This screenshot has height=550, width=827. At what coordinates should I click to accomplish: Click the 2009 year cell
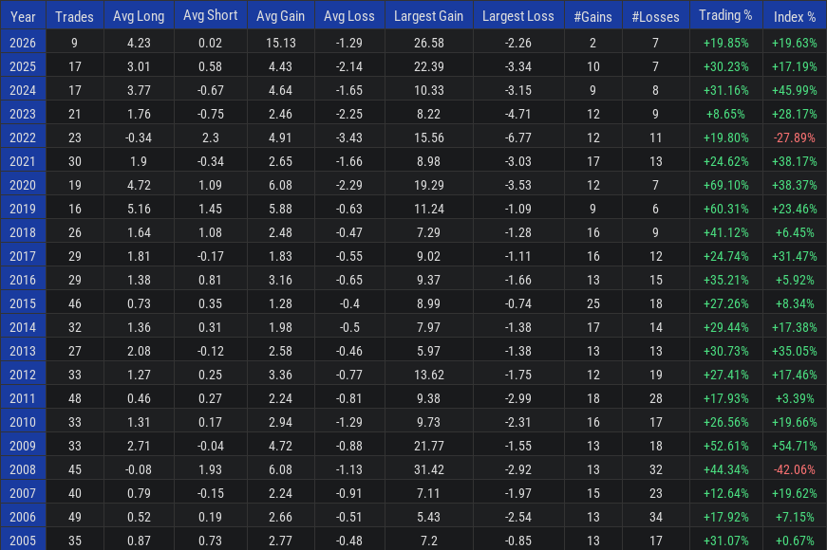coord(23,446)
